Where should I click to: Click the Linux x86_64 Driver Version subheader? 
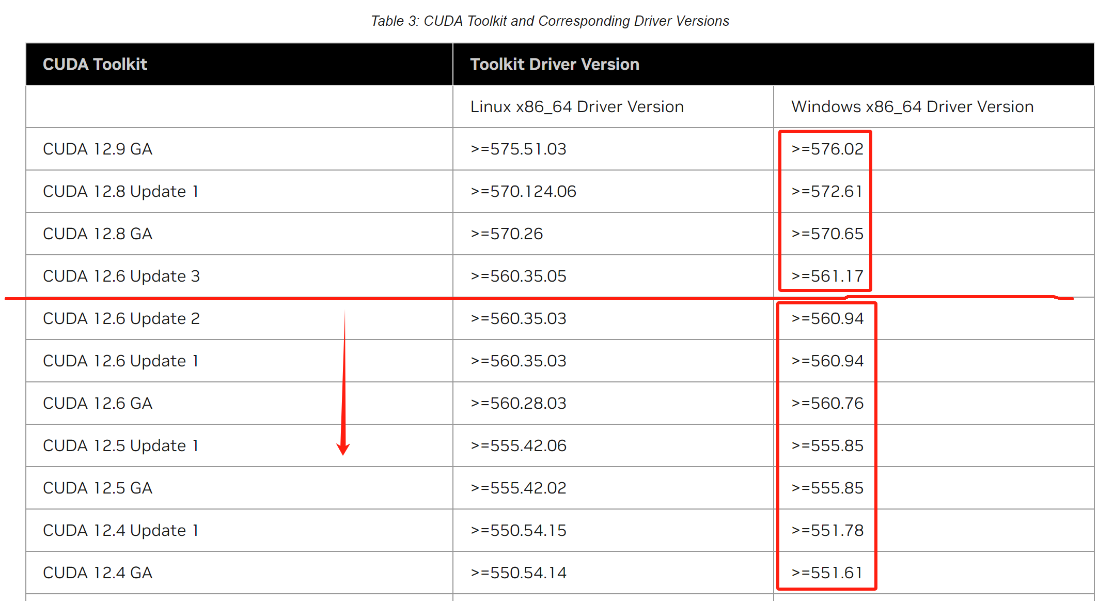(576, 106)
